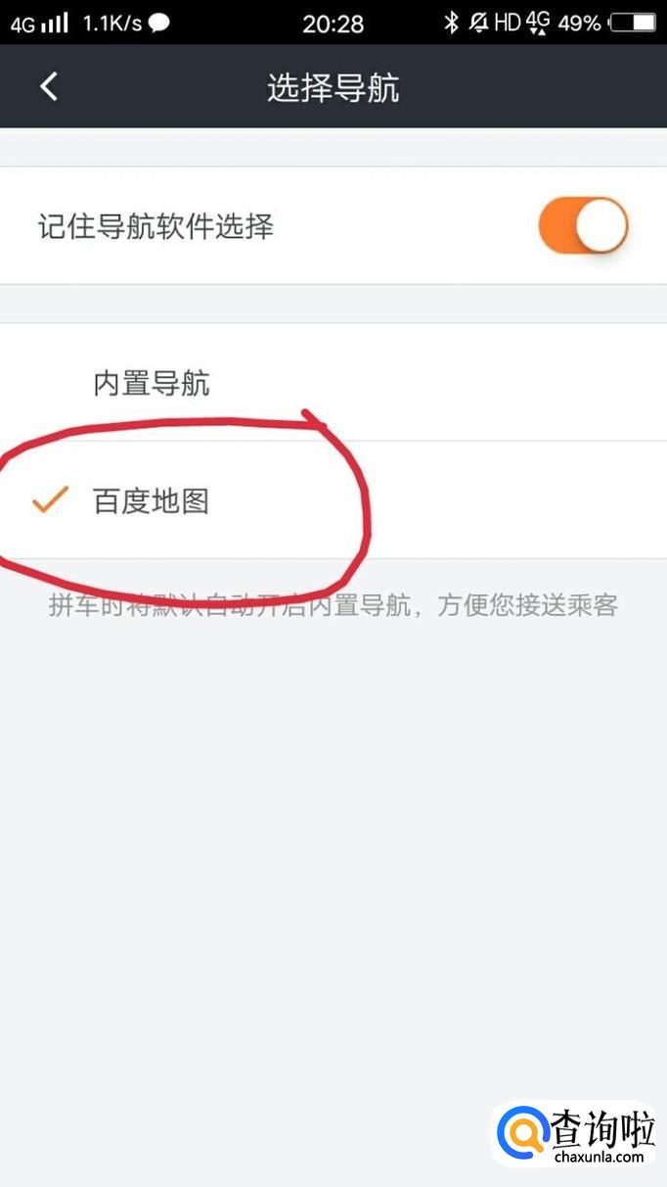Tap the 1.1K/s network speed indicator
667x1187 pixels.
pyautogui.click(x=111, y=23)
